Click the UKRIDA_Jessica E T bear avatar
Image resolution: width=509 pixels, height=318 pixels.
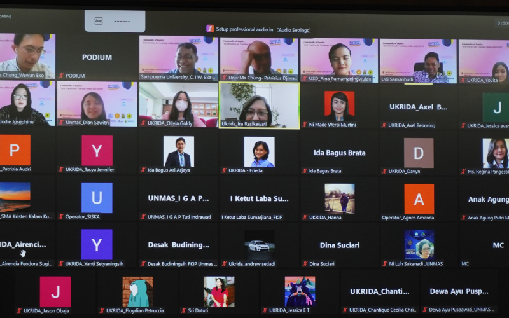click(x=300, y=291)
